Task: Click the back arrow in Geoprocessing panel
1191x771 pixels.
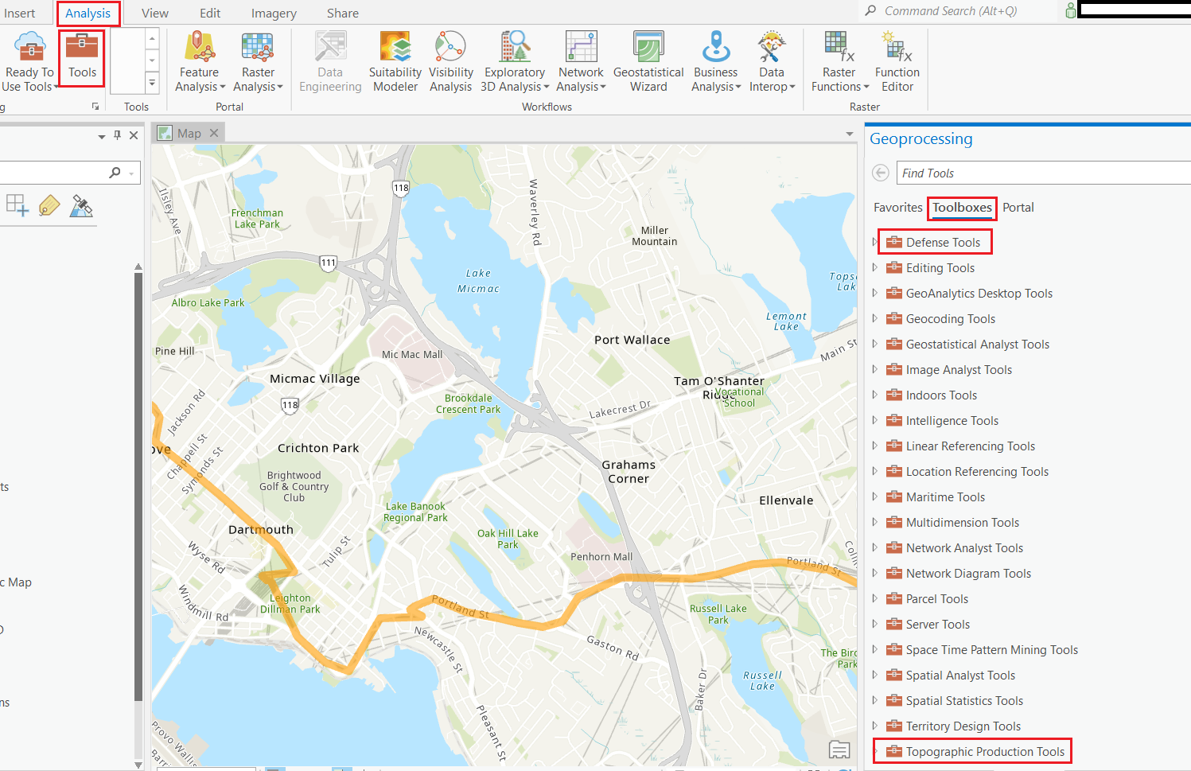Action: (880, 173)
